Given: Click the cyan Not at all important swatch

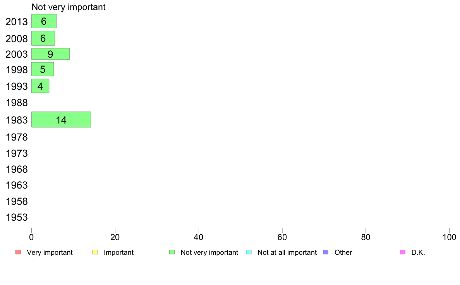Looking at the screenshot, I should pos(249,252).
